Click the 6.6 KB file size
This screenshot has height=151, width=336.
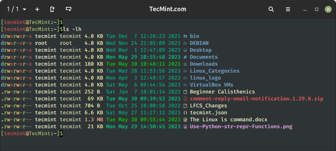coord(94,112)
